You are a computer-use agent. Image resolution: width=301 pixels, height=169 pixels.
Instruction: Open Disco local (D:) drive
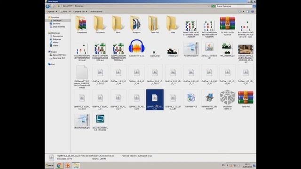pos(57,58)
